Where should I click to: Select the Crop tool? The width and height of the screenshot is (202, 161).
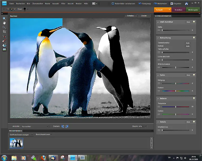(4, 32)
